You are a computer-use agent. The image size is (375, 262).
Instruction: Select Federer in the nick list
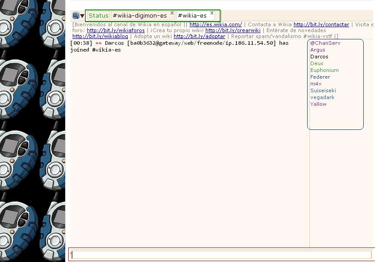(320, 77)
